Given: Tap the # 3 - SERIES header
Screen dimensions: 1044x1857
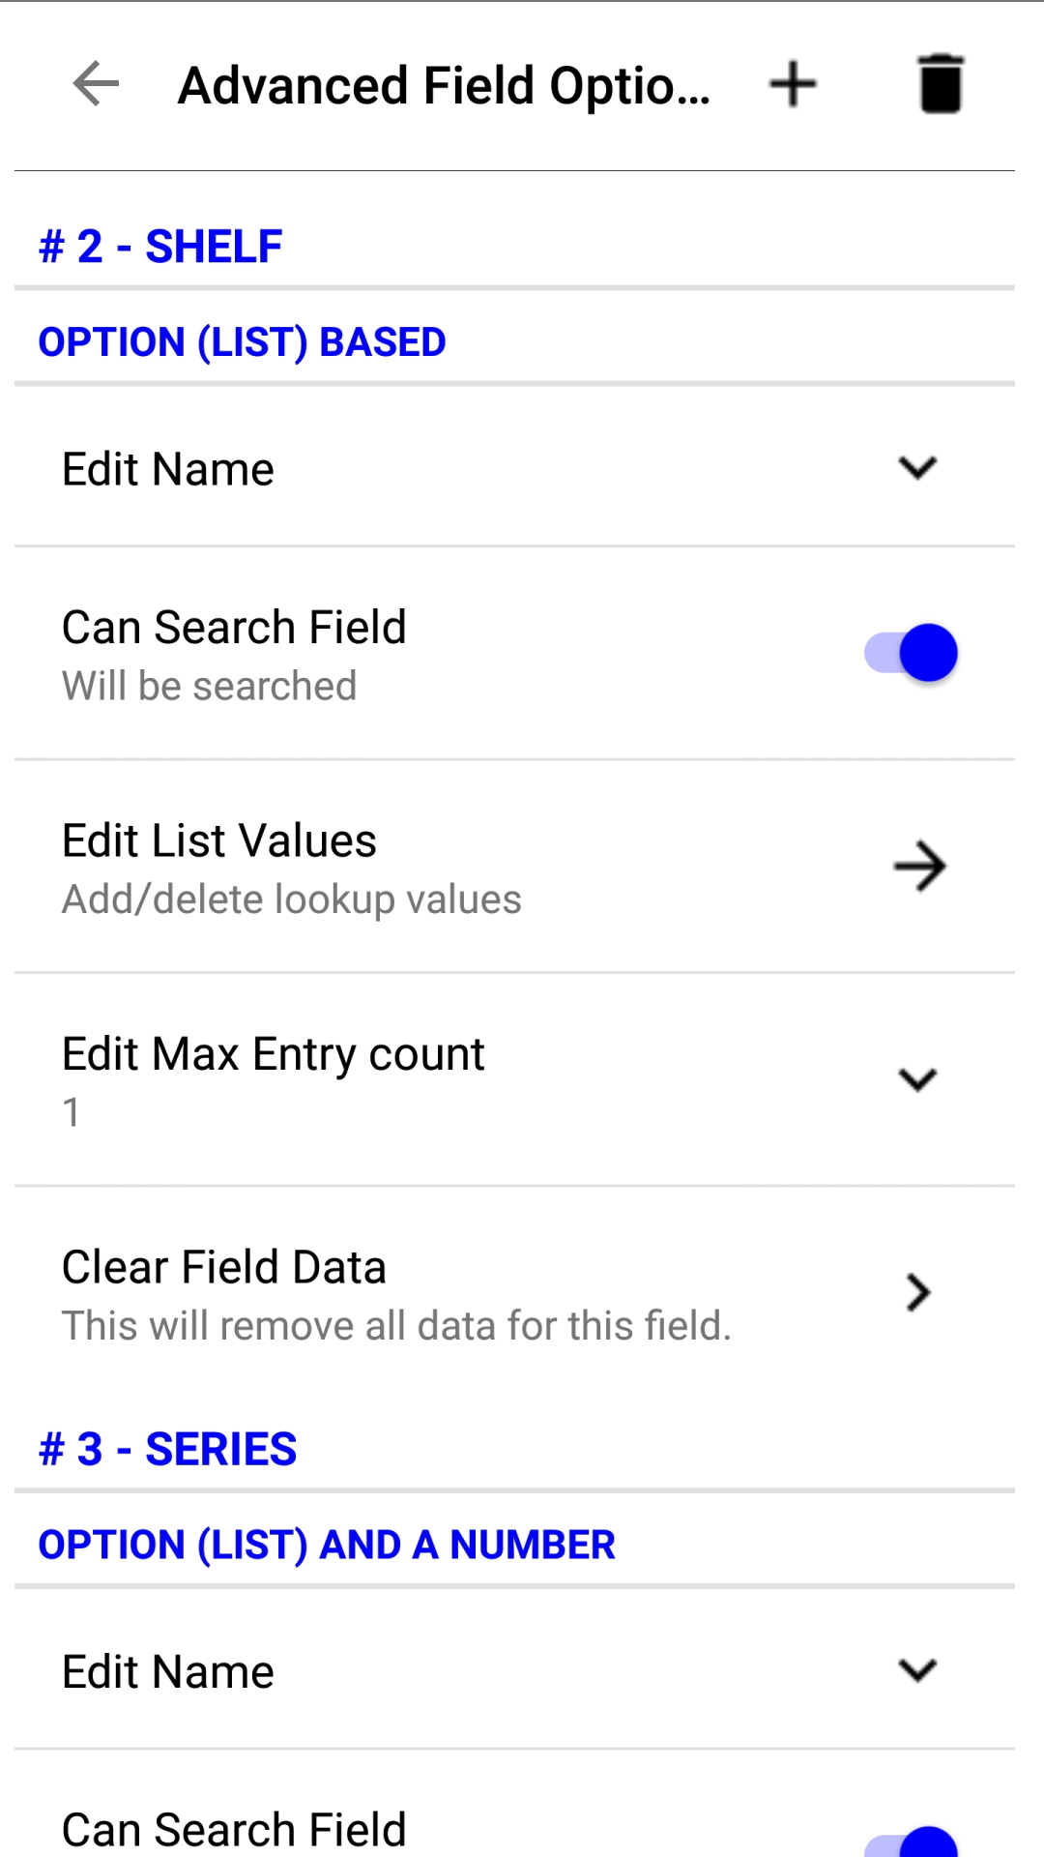Looking at the screenshot, I should [168, 1449].
